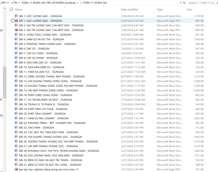This screenshot has width=218, height=172.
Task: Click Word icon of BÀI 5. PHUONG TRINH LUONG GIAC
Action: 16,44
